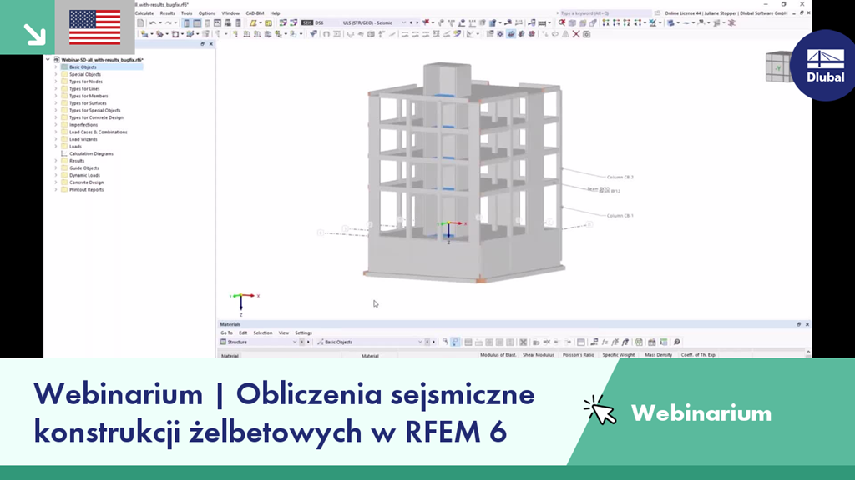This screenshot has height=480, width=855.
Task: Click the yellow units and formulas icon
Action: [x=268, y=22]
